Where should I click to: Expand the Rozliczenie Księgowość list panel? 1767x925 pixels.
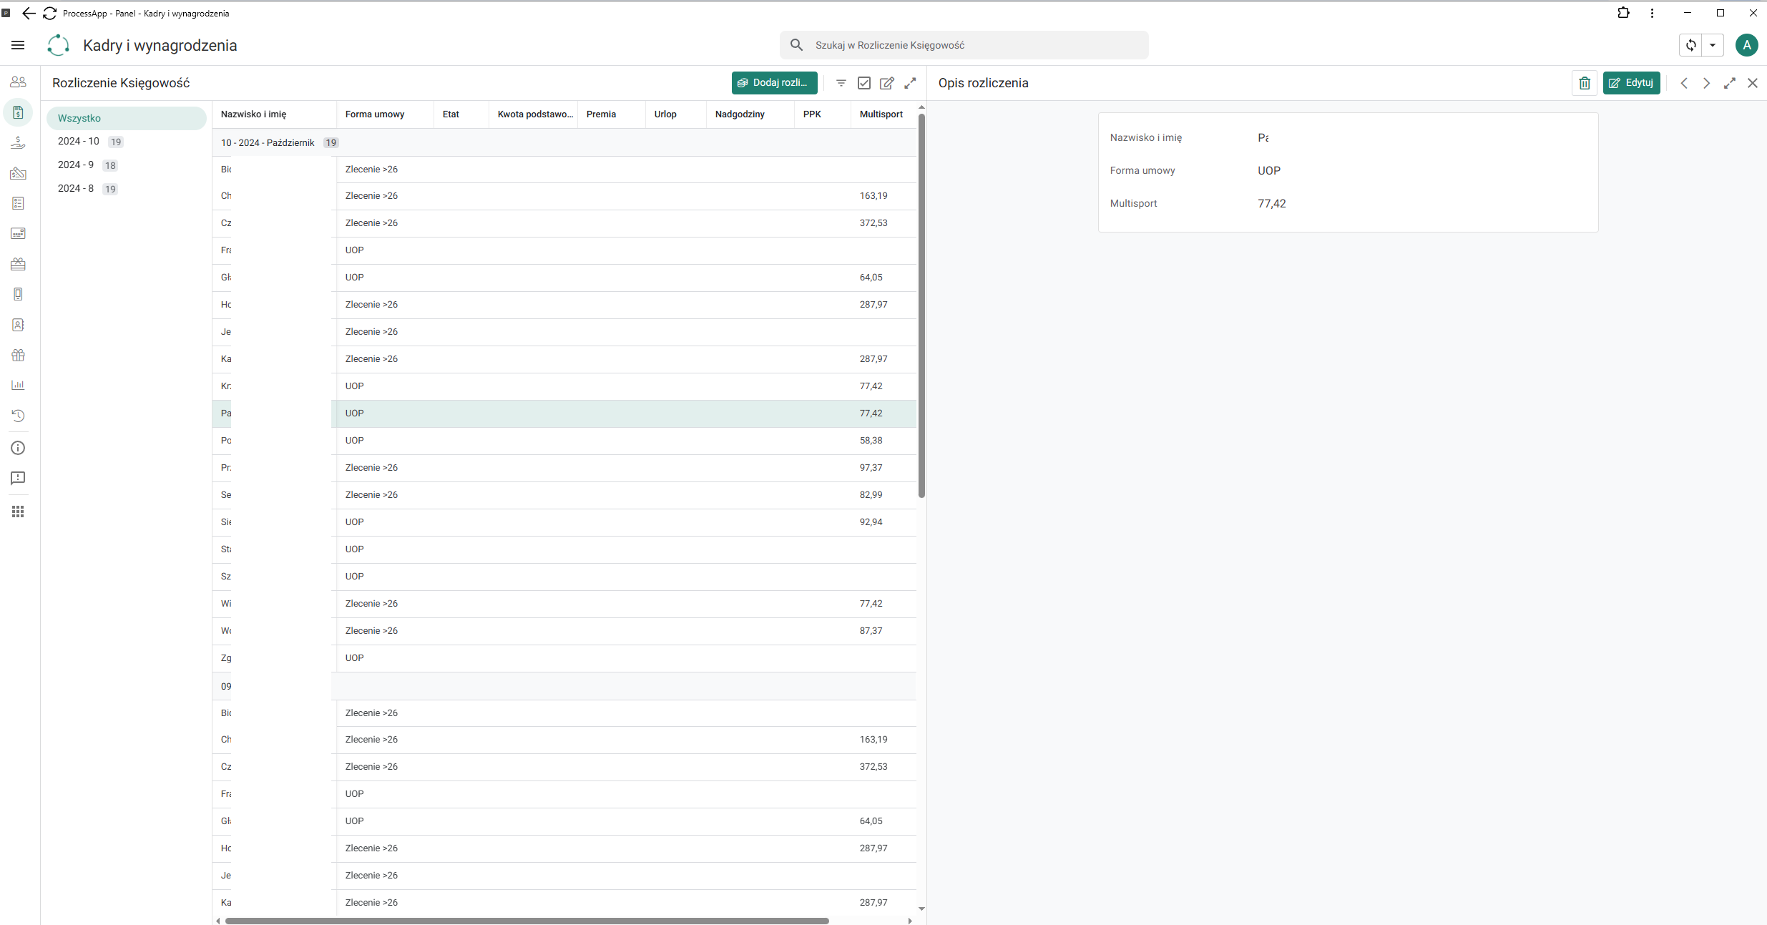(910, 83)
